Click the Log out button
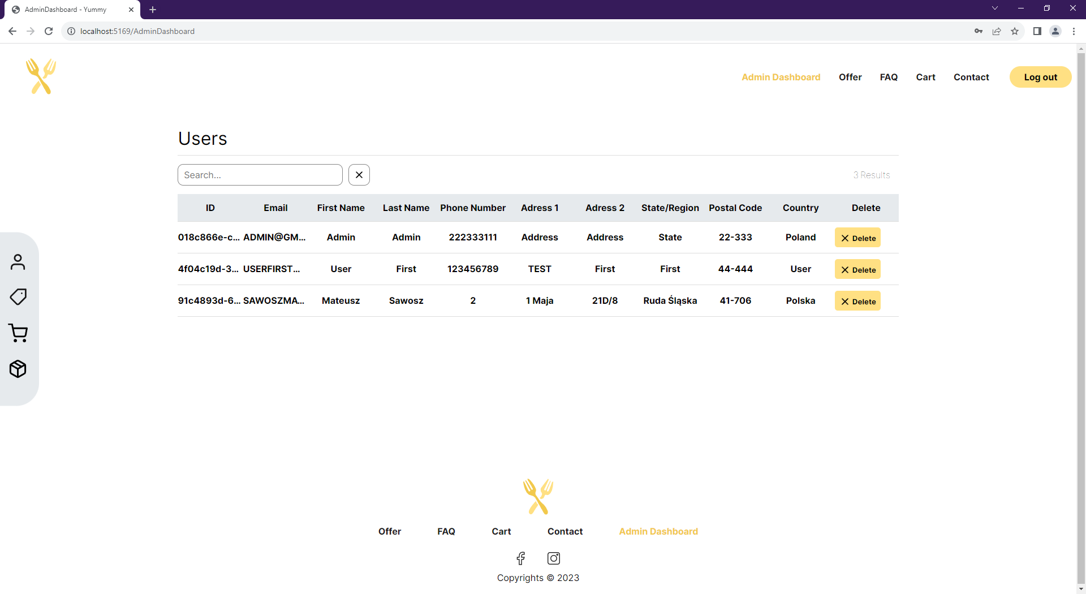Viewport: 1086px width, 594px height. click(x=1040, y=77)
